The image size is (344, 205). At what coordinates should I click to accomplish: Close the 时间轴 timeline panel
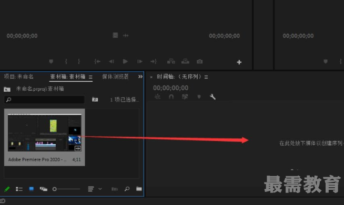click(151, 77)
